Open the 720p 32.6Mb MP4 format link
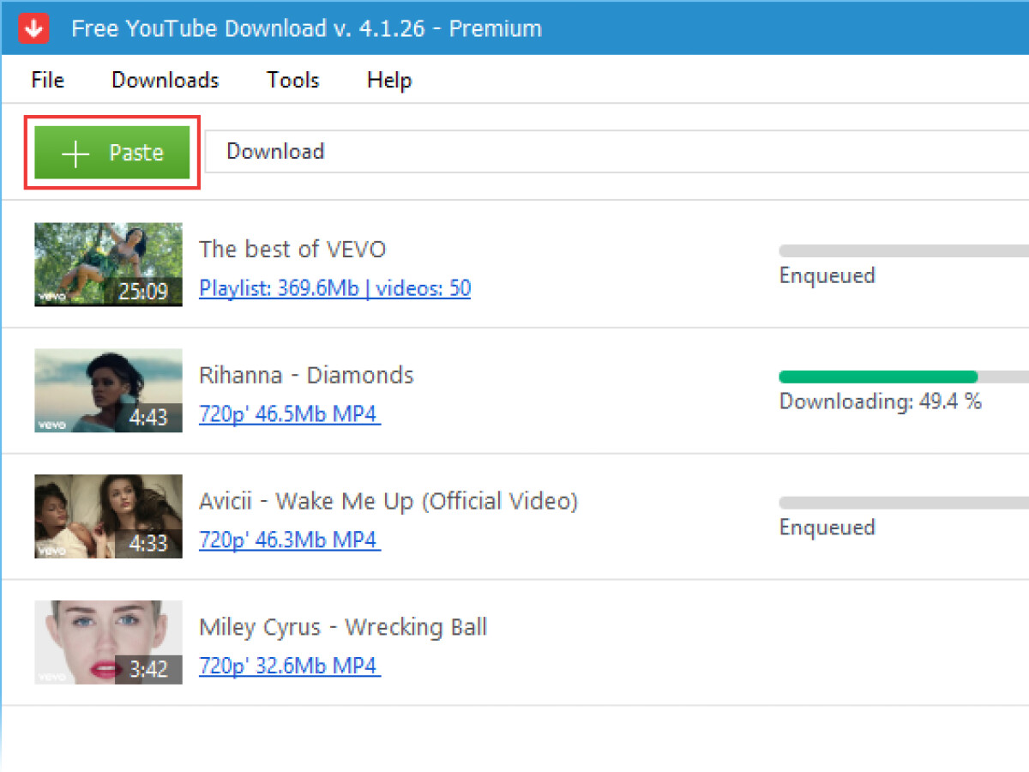Viewport: 1029px width, 772px height. pos(289,666)
